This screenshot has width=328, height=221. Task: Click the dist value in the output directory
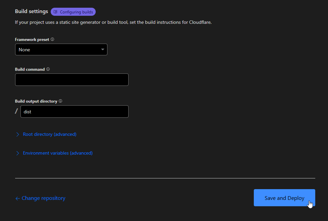tap(27, 111)
